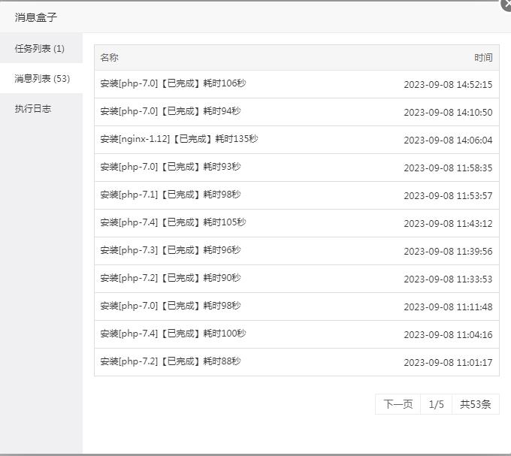Select message 安装[php-7.1] 耗时98秒

point(171,195)
